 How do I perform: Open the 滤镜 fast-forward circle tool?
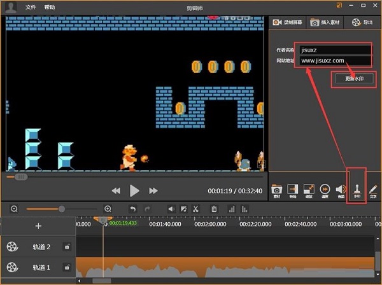coord(325,190)
